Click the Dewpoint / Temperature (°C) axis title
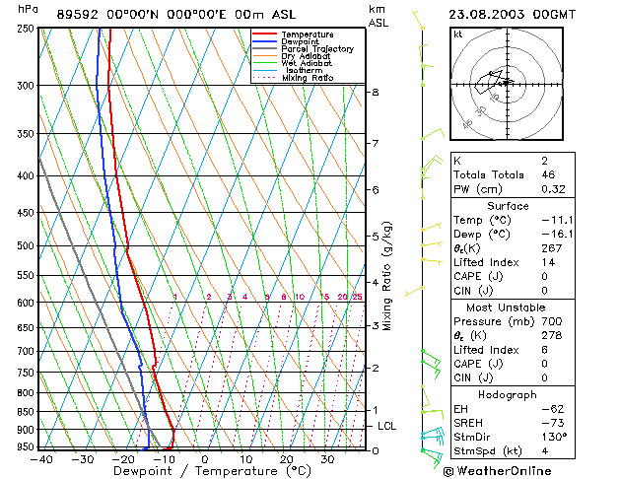The width and height of the screenshot is (620, 479). pos(212,471)
